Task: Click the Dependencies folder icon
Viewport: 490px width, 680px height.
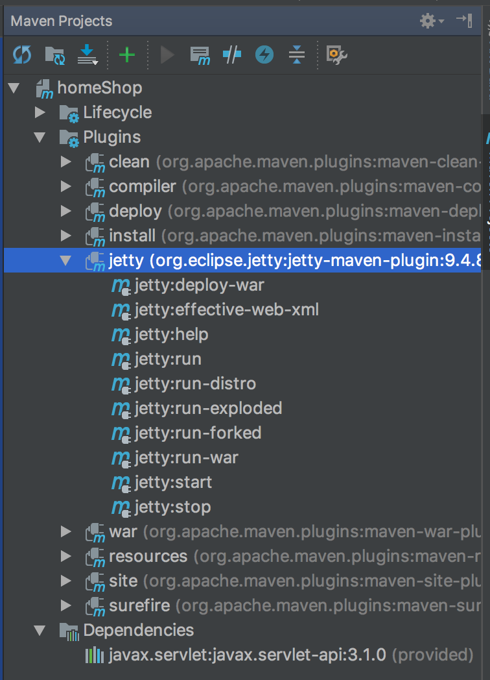Action: click(69, 631)
